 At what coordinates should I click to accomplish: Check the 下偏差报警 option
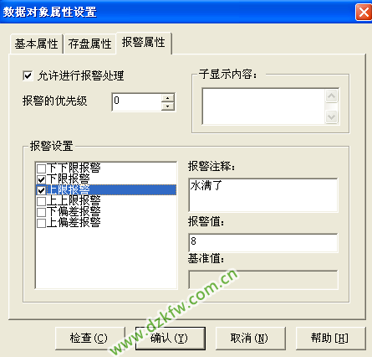pyautogui.click(x=42, y=212)
